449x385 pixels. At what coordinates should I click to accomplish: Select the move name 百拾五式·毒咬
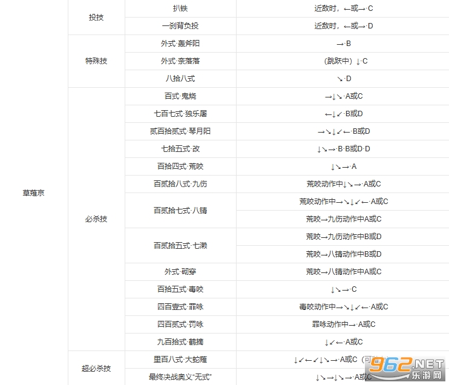point(180,289)
